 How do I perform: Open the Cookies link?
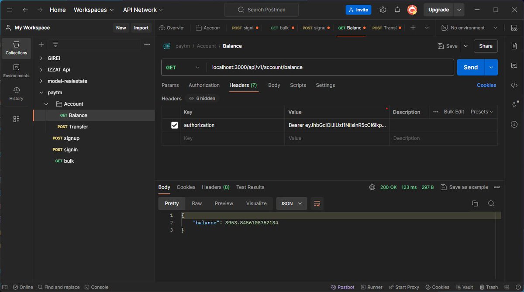[486, 85]
